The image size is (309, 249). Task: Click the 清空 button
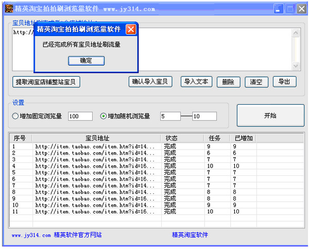click(x=256, y=82)
